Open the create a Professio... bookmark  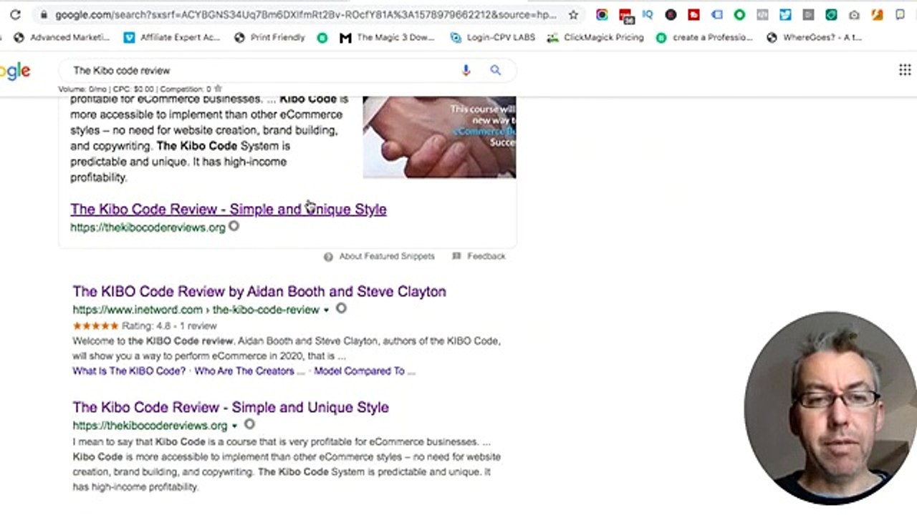[704, 37]
